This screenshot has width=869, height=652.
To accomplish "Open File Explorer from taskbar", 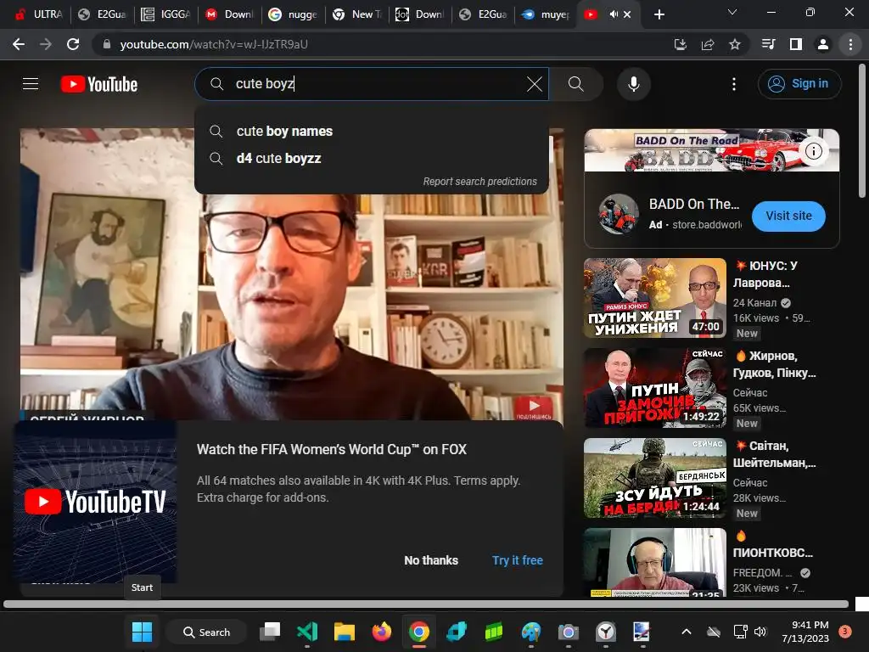I will pos(345,632).
